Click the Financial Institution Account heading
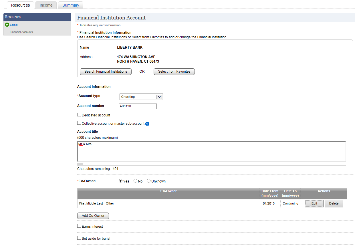The height and width of the screenshot is (246, 355). click(x=111, y=18)
